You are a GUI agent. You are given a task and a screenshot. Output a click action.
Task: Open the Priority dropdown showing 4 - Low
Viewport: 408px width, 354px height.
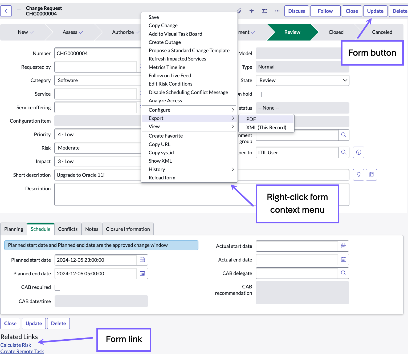coord(98,134)
